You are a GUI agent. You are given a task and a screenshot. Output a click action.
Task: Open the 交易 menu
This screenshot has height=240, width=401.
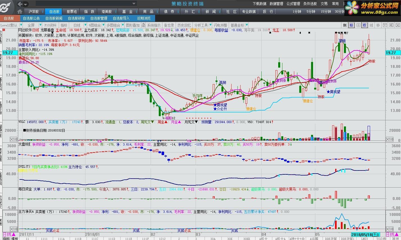point(324,4)
